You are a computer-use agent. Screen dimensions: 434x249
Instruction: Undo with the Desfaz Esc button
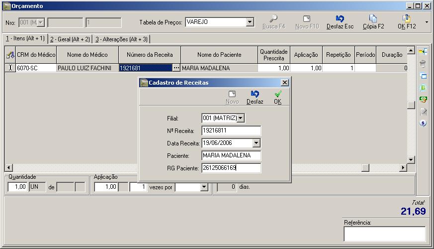[340, 22]
